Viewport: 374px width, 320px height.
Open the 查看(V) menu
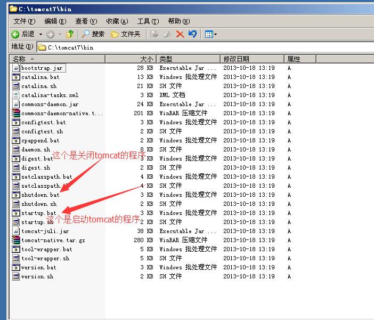[86, 21]
